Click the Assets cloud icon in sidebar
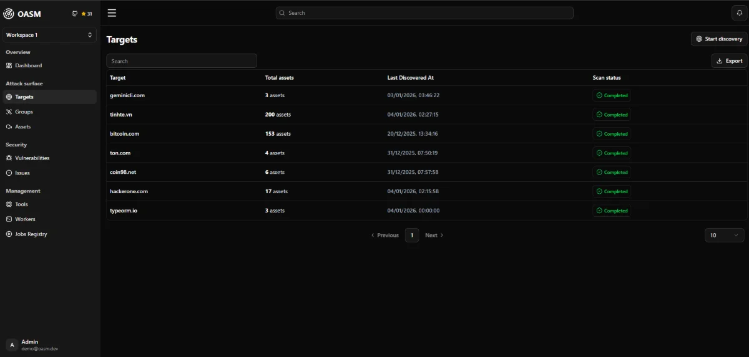Image resolution: width=749 pixels, height=357 pixels. [9, 126]
